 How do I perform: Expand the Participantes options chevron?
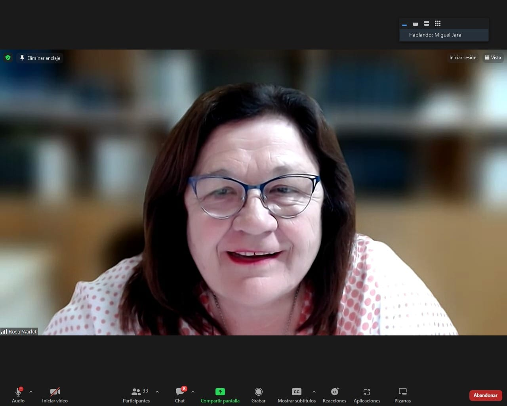point(157,392)
